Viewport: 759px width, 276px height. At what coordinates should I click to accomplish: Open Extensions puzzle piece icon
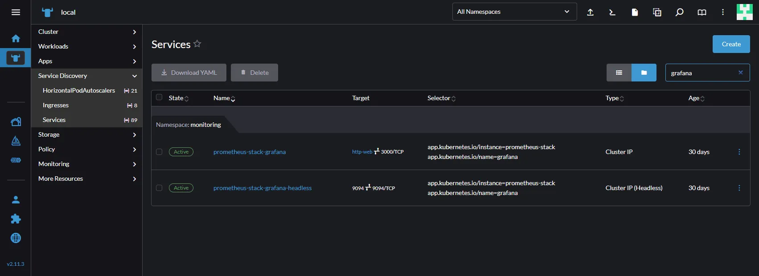[16, 219]
